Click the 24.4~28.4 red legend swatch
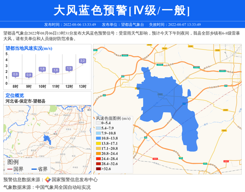Image resolution: width=245 pixels, height=192 pixels. tap(98, 159)
